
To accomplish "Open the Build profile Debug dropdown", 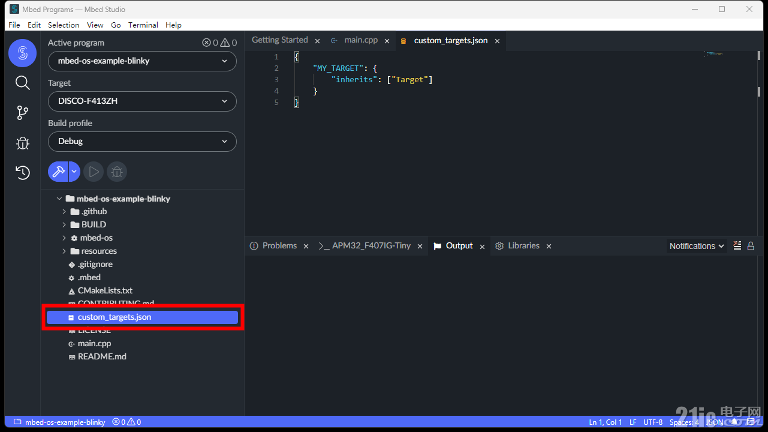I will point(142,141).
